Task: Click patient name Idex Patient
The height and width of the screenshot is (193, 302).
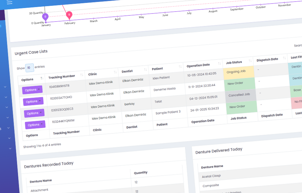Action: 161,78
